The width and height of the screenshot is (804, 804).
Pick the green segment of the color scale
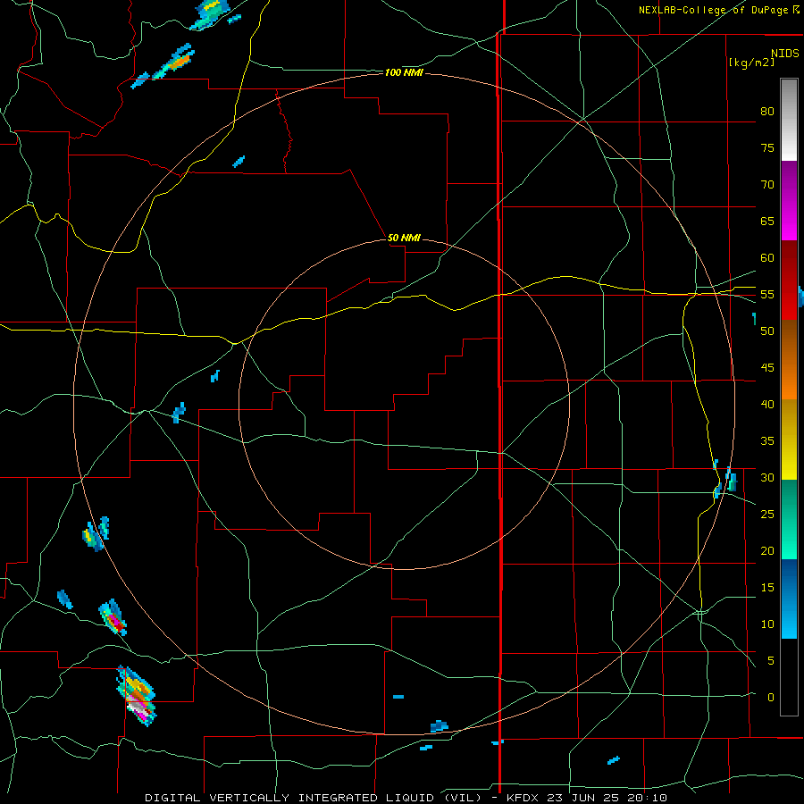[789, 519]
